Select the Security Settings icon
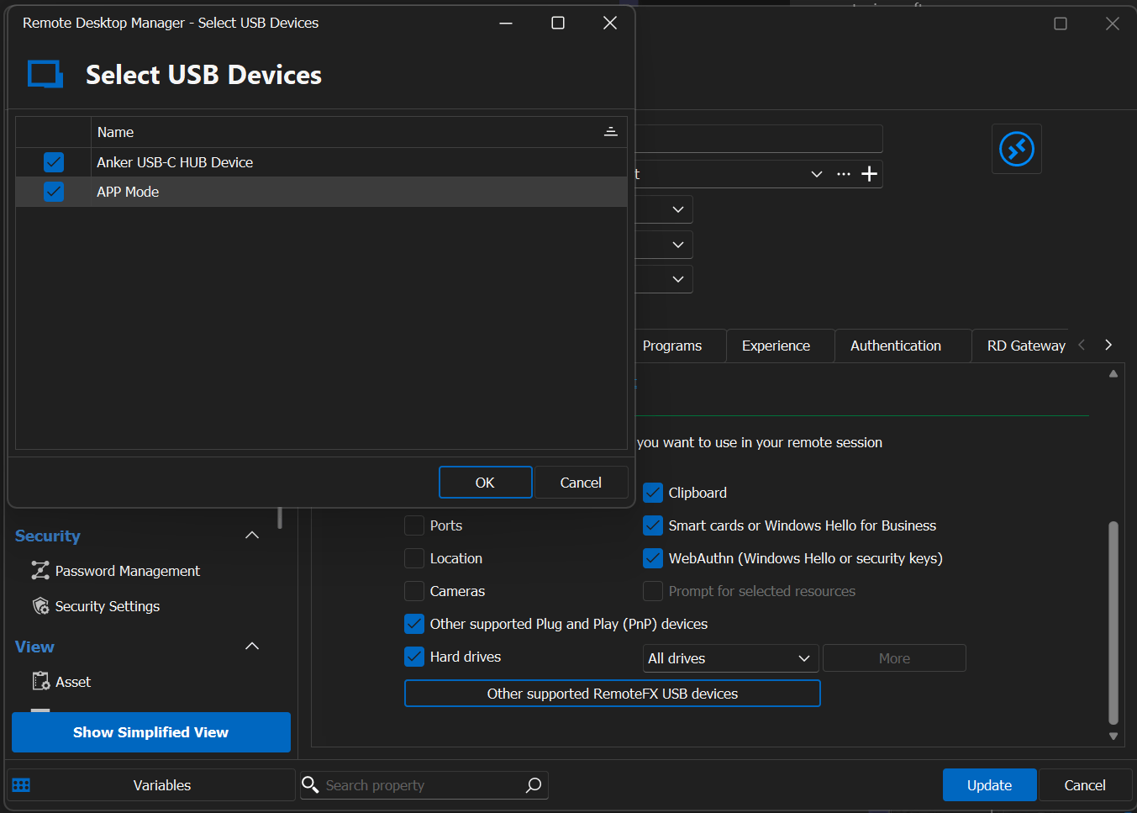This screenshot has width=1137, height=813. coord(39,606)
